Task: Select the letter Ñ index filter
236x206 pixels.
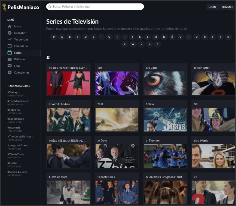Action: [172, 37]
